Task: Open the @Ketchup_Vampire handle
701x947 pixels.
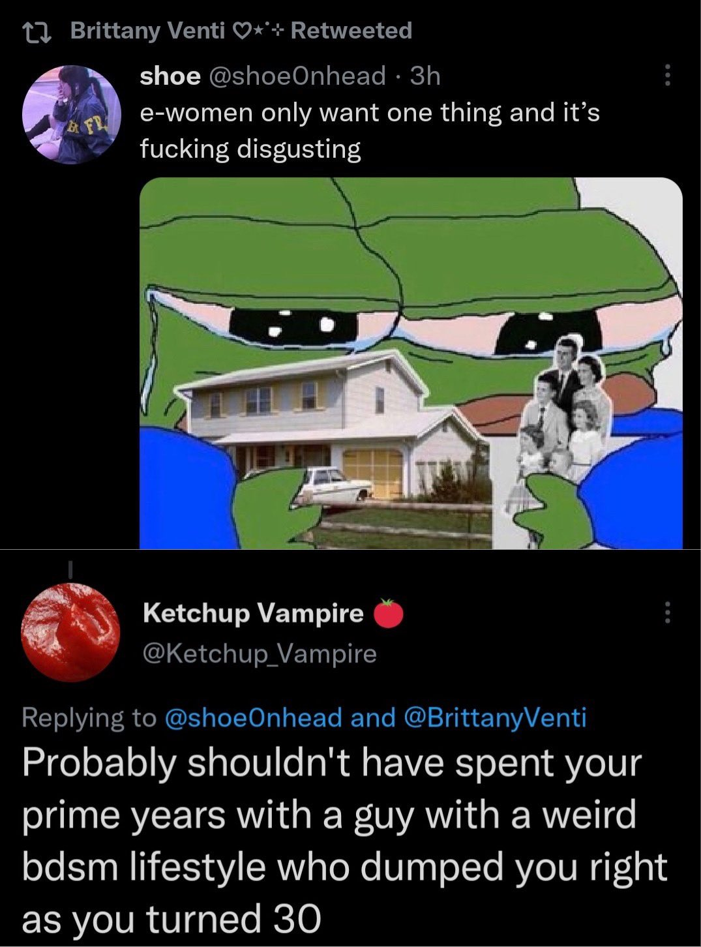Action: tap(260, 654)
